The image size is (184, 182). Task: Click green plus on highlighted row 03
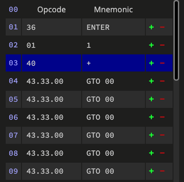[152, 63]
